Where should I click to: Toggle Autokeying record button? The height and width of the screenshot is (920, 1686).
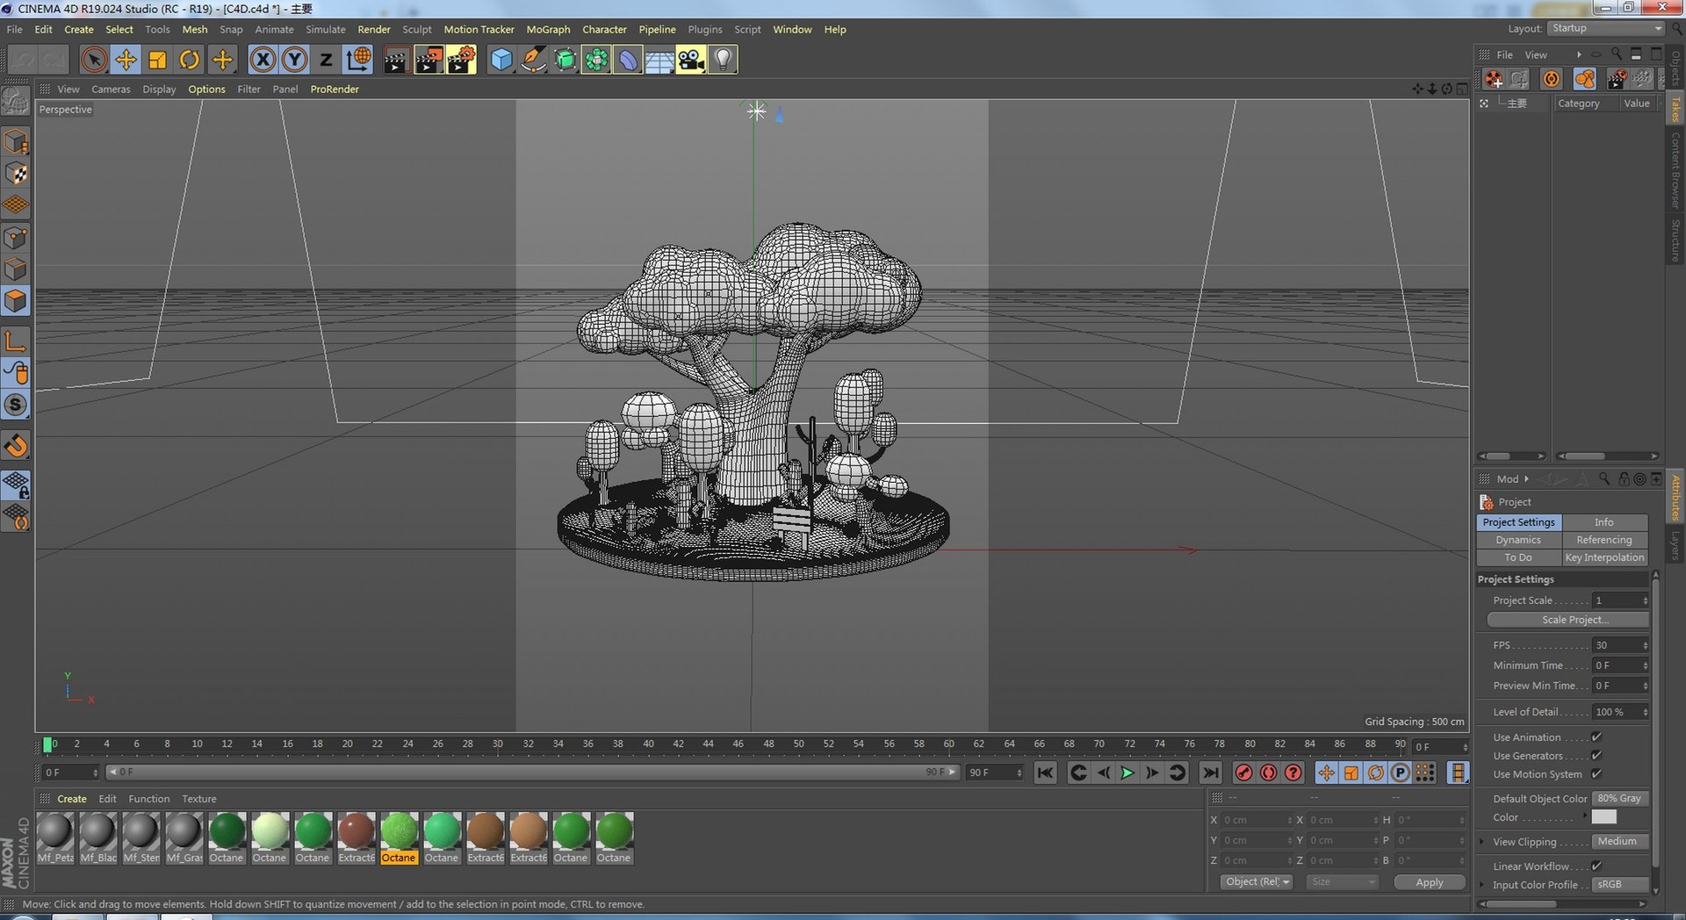point(1268,773)
